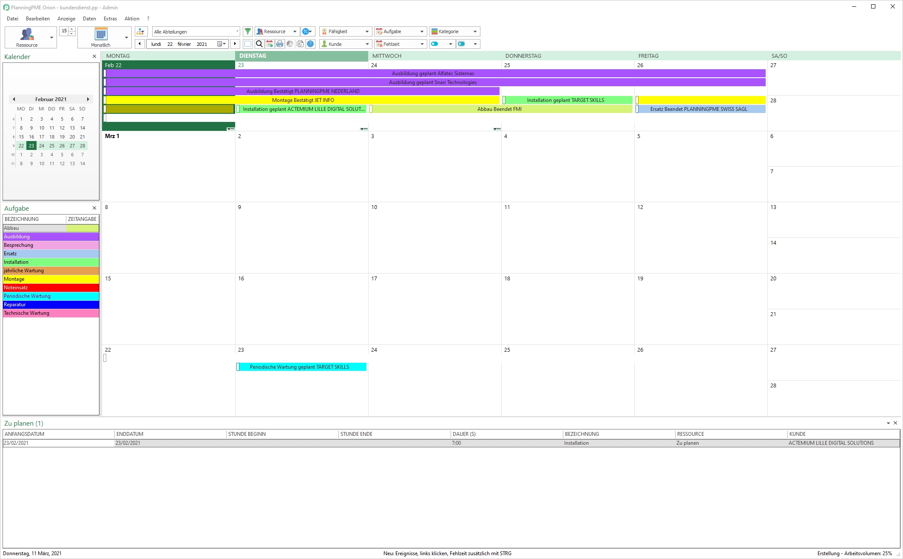Viewport: 903px width, 559px height.
Task: Toggle the solid cyan switch icon
Action: pyautogui.click(x=434, y=44)
